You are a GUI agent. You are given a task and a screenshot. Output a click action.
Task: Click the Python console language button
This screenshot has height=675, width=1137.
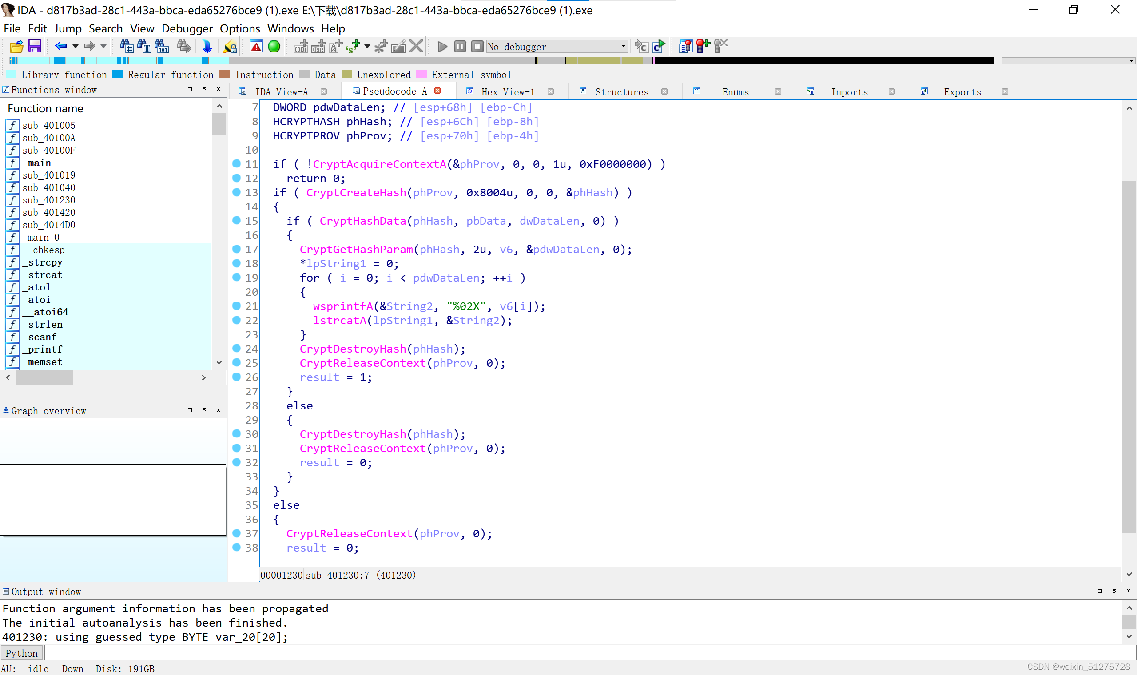pyautogui.click(x=21, y=653)
